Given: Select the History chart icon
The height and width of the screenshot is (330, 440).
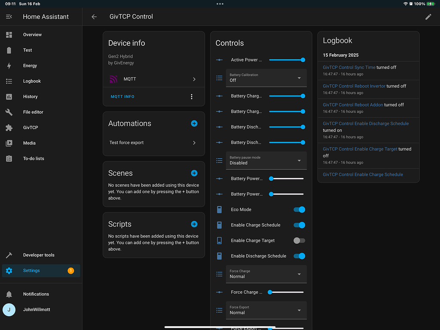Looking at the screenshot, I should (x=9, y=96).
